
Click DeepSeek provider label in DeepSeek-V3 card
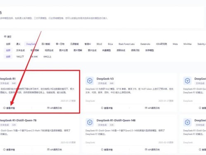pyautogui.click(x=90, y=101)
